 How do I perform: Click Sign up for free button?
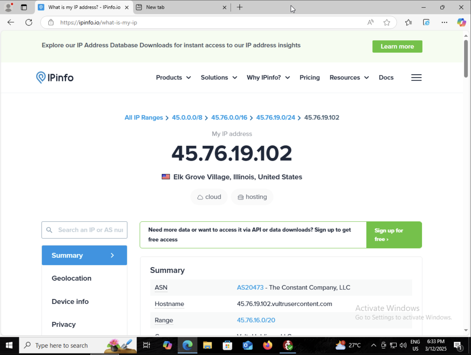coord(394,235)
